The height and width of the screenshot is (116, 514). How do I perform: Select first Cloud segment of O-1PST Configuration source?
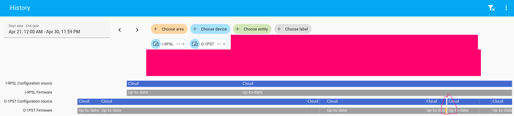click(89, 101)
